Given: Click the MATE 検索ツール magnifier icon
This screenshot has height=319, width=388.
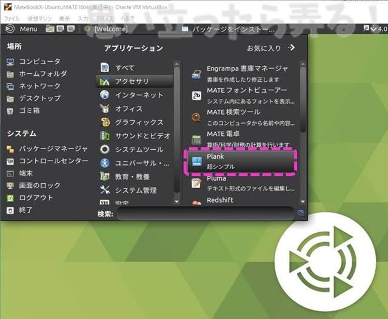Looking at the screenshot, I should pyautogui.click(x=196, y=118).
